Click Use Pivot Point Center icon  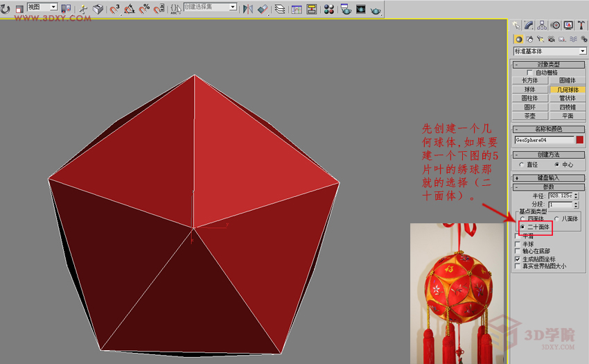click(x=66, y=8)
